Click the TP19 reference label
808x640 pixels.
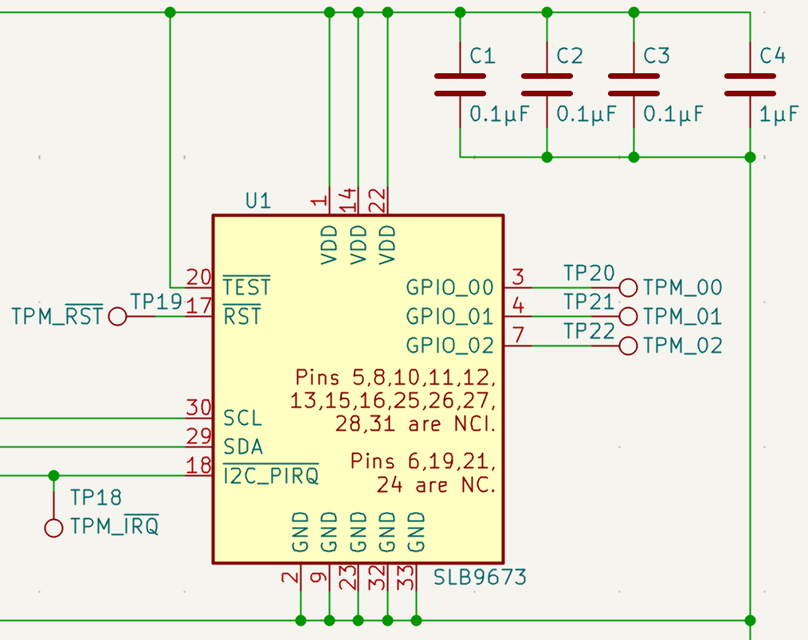coord(156,302)
